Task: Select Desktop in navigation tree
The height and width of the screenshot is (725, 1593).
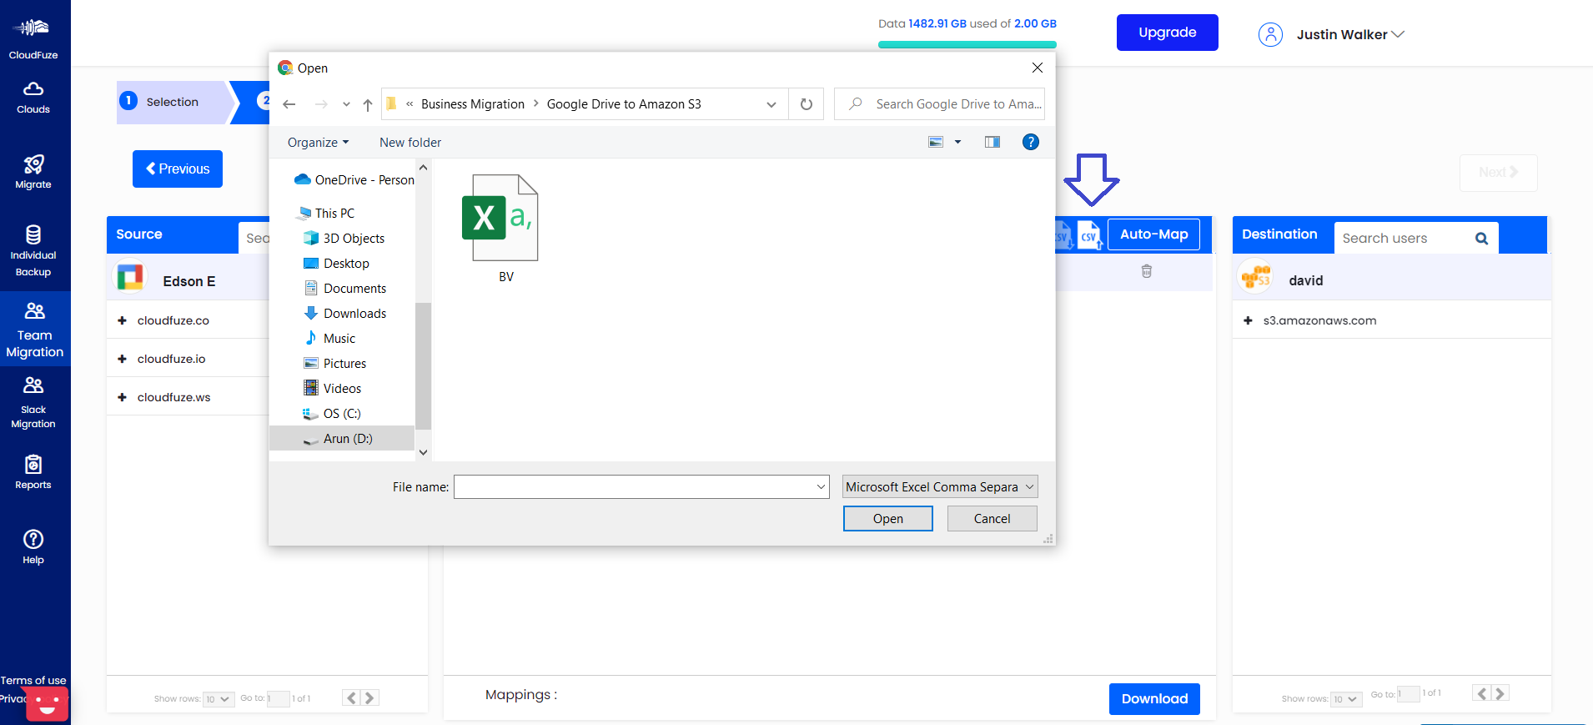Action: pyautogui.click(x=336, y=264)
